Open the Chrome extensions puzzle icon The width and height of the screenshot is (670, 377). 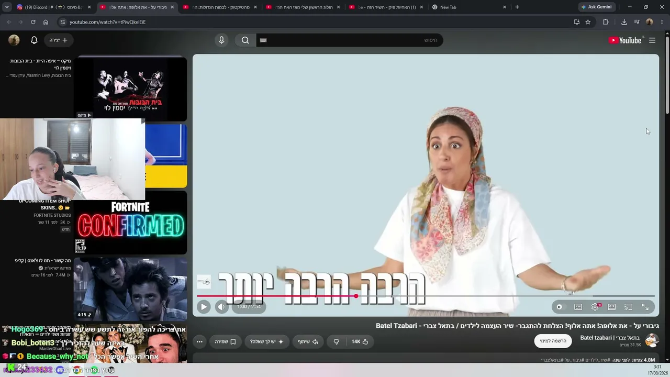[x=606, y=22]
